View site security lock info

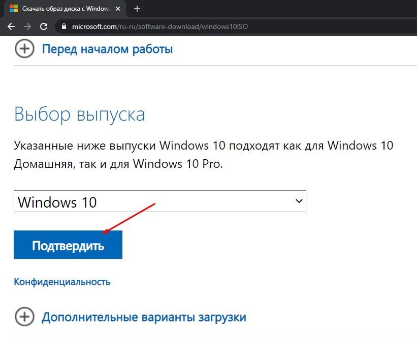point(64,26)
